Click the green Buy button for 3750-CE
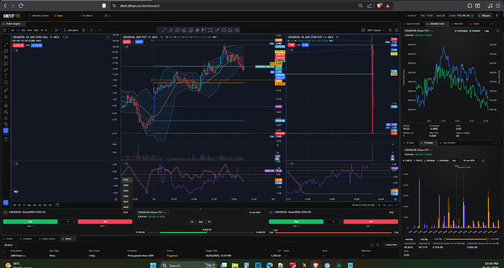Viewport: 504px width, 268px height. pos(30,221)
